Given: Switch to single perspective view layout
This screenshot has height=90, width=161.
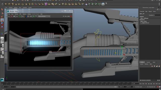Looking at the screenshot, I should point(2,38).
